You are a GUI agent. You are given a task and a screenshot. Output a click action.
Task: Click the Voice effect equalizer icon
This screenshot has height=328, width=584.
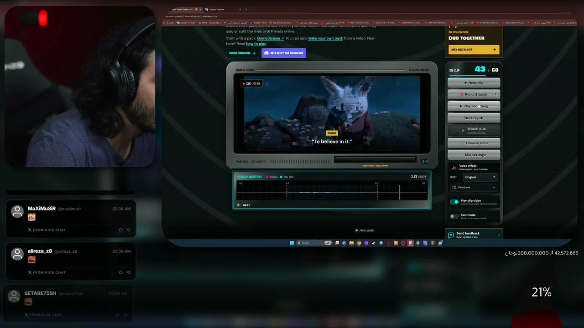pos(454,168)
